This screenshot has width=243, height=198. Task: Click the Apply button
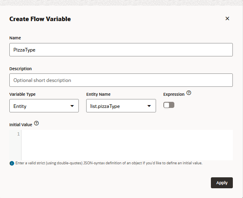(x=222, y=183)
